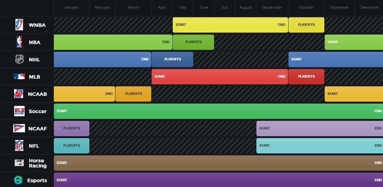Click the MLB PLAYOFFS block
The width and height of the screenshot is (383, 187).
(306, 77)
